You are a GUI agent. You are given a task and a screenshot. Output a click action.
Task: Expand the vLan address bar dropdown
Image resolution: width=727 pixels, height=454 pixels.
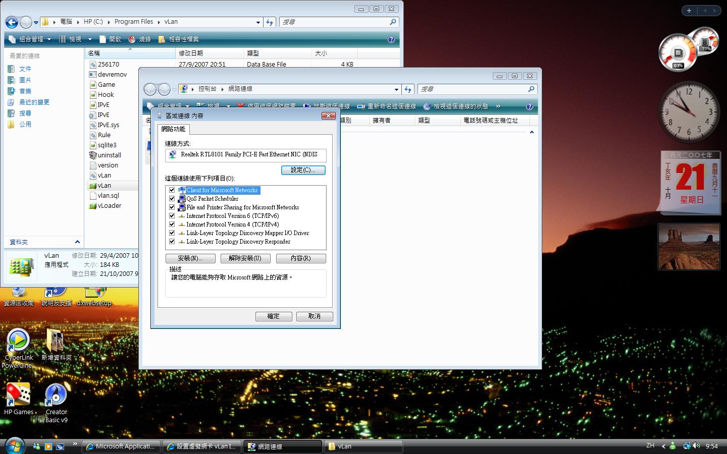coord(258,22)
